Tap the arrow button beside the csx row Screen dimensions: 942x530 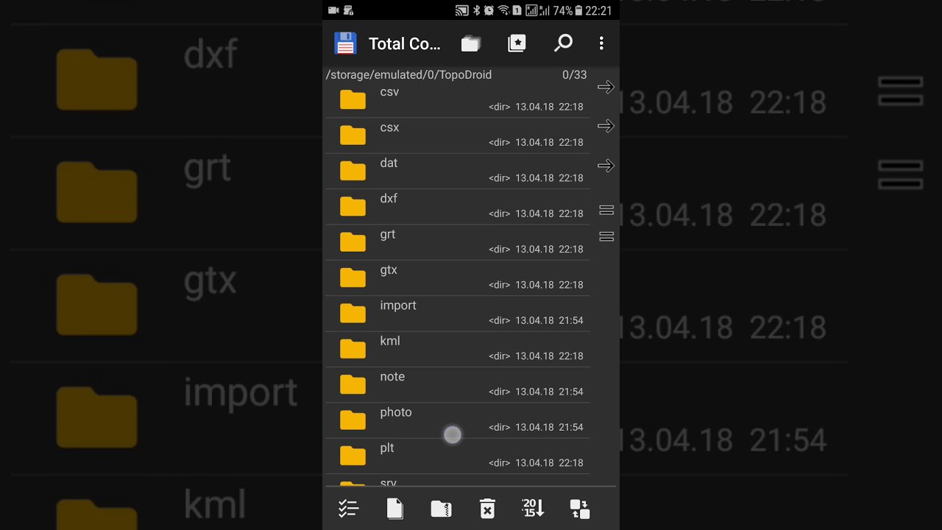pyautogui.click(x=606, y=127)
